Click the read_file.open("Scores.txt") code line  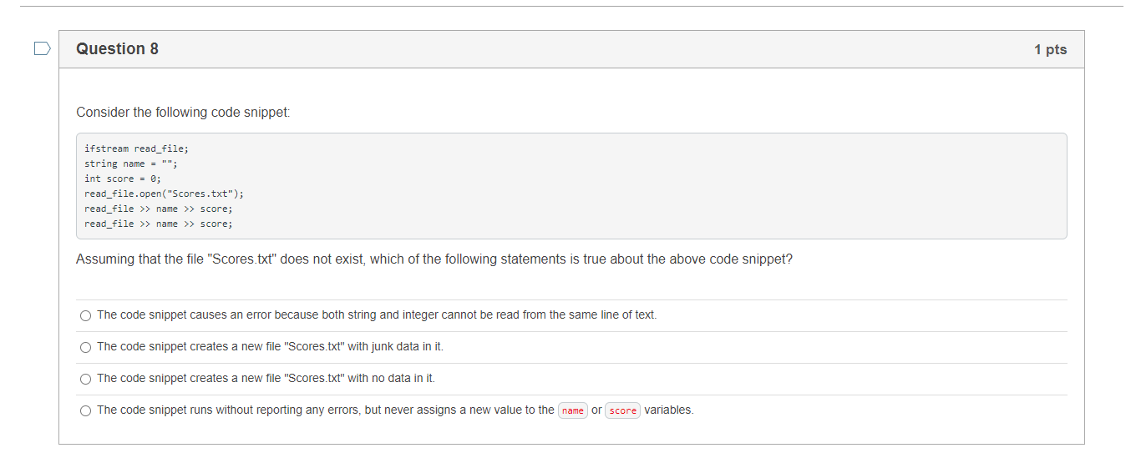point(164,194)
